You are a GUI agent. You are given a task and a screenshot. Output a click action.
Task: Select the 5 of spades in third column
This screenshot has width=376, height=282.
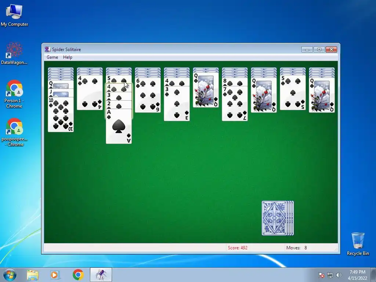119,79
